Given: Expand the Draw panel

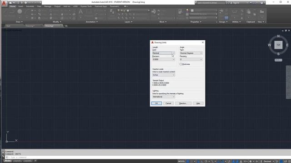Looking at the screenshot, I should coord(19,22).
